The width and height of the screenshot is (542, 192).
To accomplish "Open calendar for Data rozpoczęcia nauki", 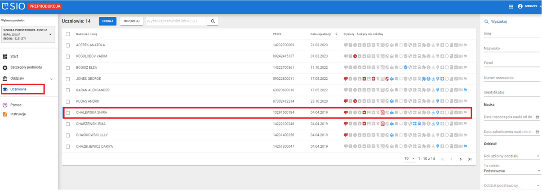I will pos(537,117).
